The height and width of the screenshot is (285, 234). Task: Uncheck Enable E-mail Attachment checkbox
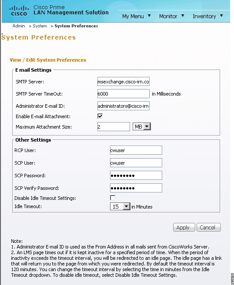[100, 116]
